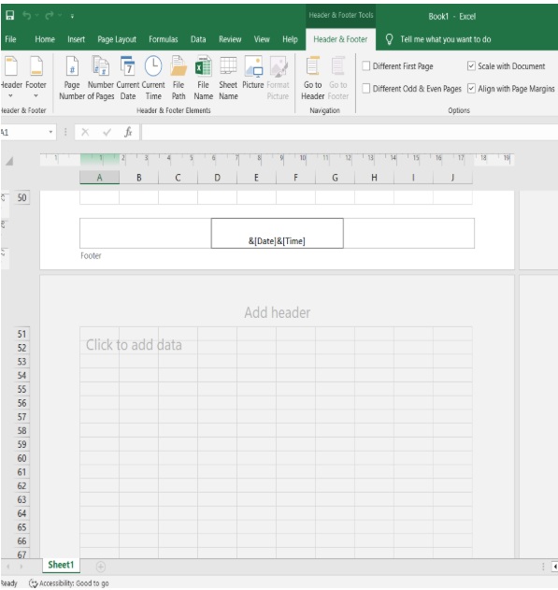Click the Ready status text
Image resolution: width=558 pixels, height=590 pixels.
(9, 583)
